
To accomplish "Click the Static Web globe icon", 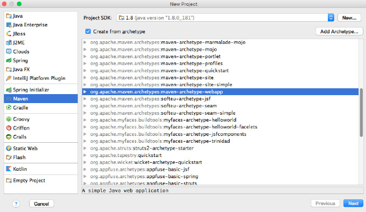I will [9, 148].
